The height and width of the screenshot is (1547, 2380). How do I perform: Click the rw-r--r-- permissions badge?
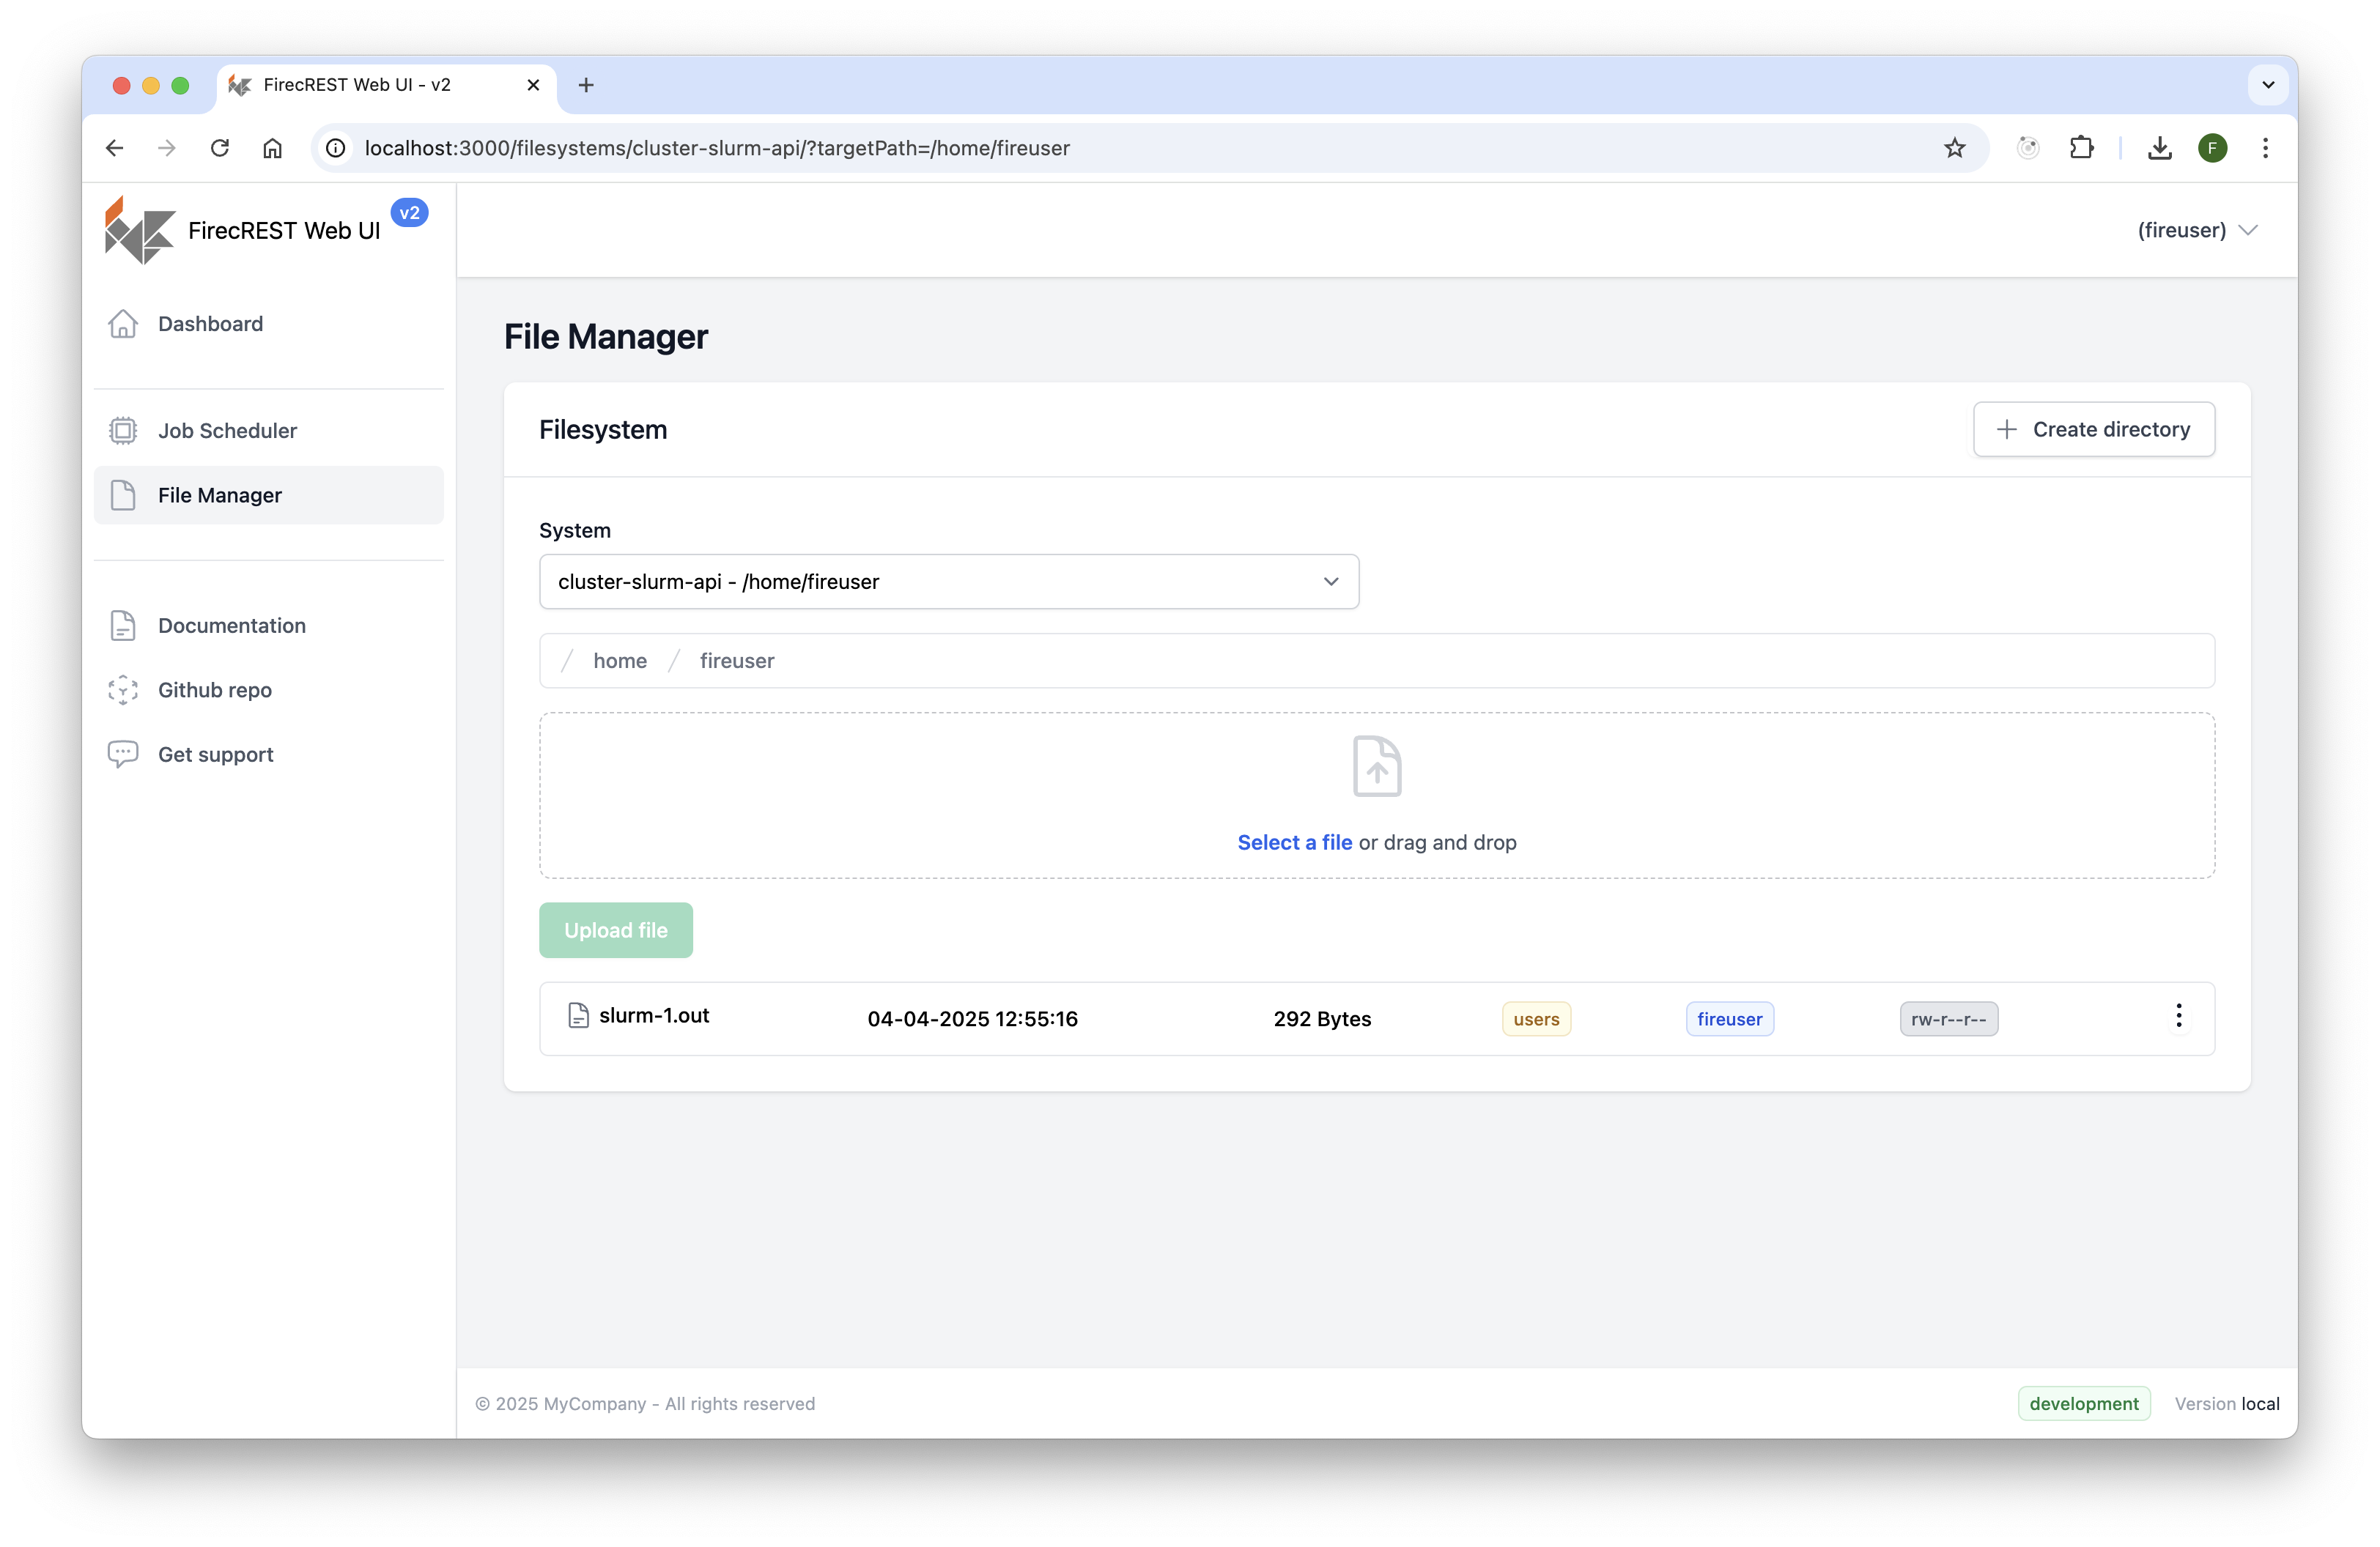point(1948,1020)
